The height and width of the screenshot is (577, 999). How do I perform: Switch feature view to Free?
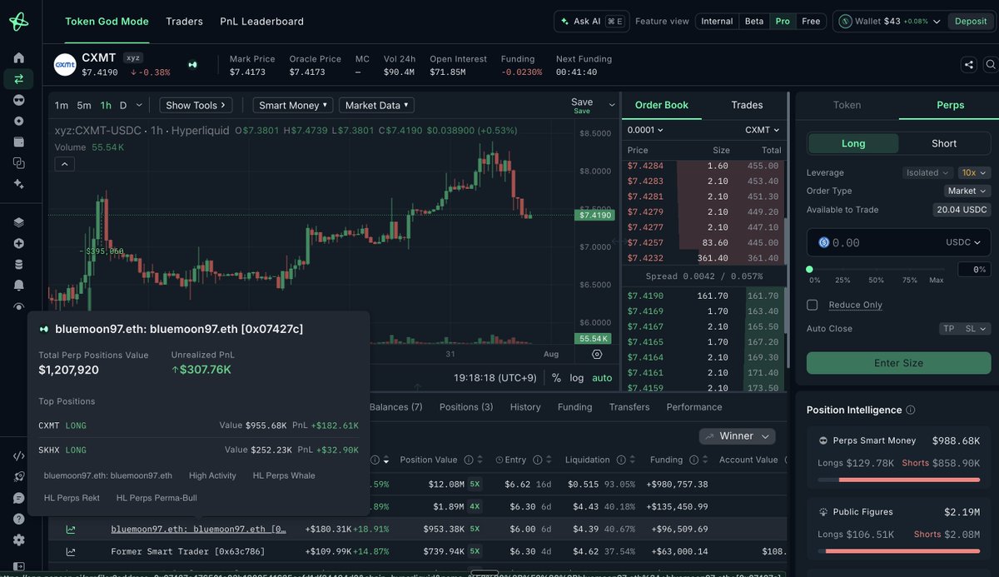pos(811,22)
